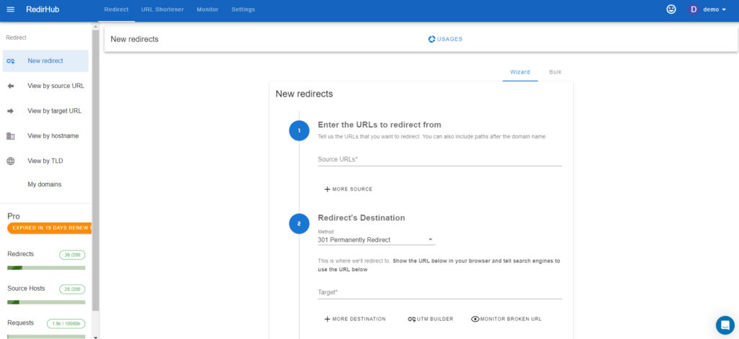Click the TLD globe icon

coord(11,161)
